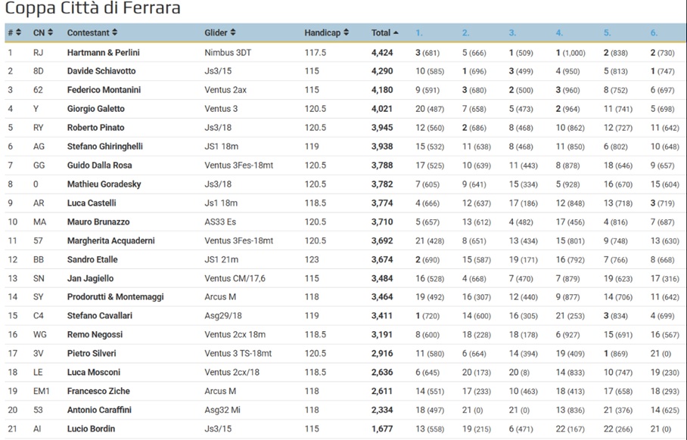Screen dimensions: 687x440
Task: Open task 2 results column link
Action: [x=466, y=33]
